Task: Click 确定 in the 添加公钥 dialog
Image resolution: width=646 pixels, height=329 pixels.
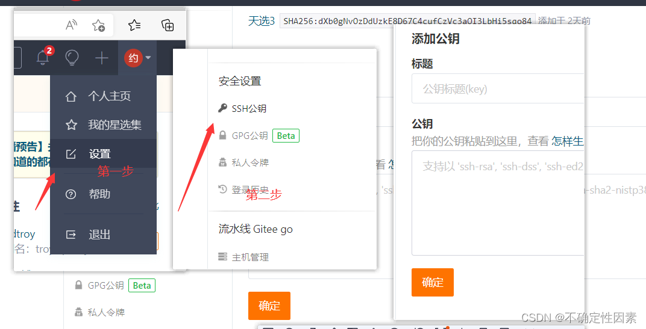Action: coord(433,283)
